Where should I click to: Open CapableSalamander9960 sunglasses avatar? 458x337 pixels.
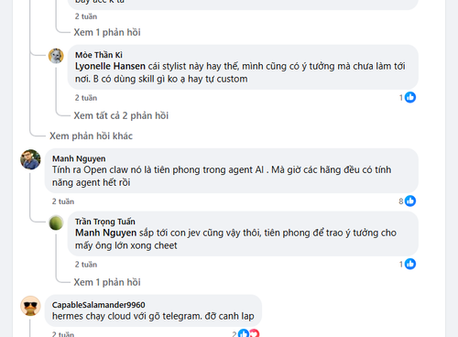point(30,306)
